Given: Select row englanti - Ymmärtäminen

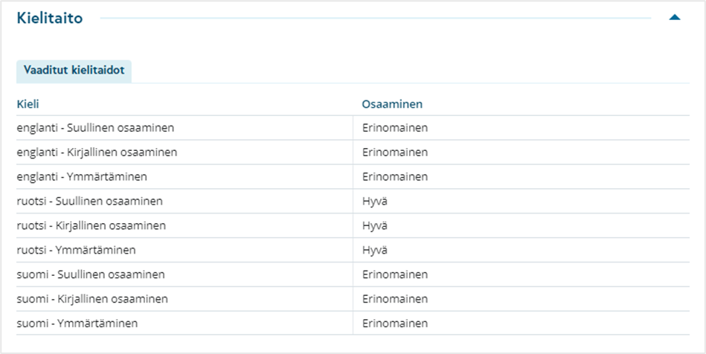Looking at the screenshot, I should [353, 176].
